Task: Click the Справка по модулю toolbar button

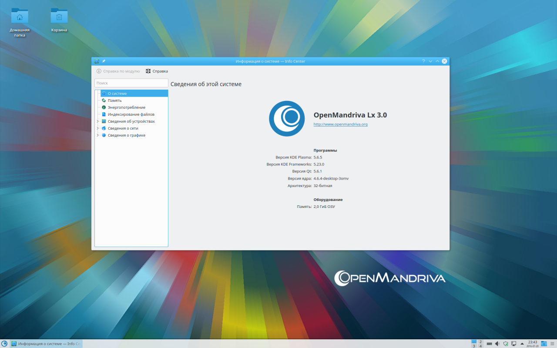Action: (118, 71)
